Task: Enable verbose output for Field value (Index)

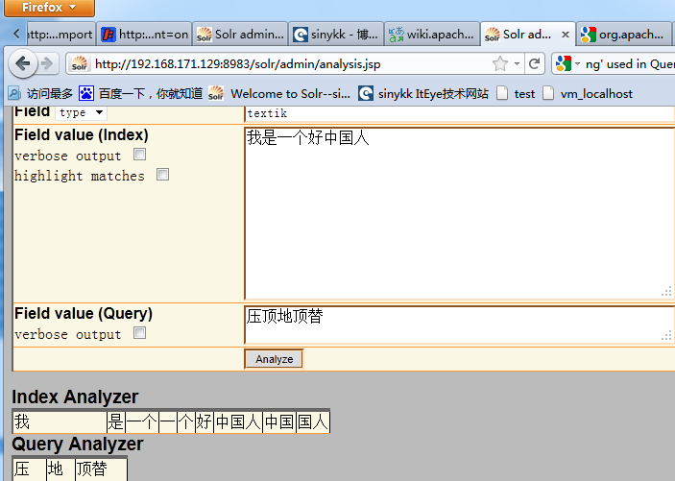Action: point(139,155)
